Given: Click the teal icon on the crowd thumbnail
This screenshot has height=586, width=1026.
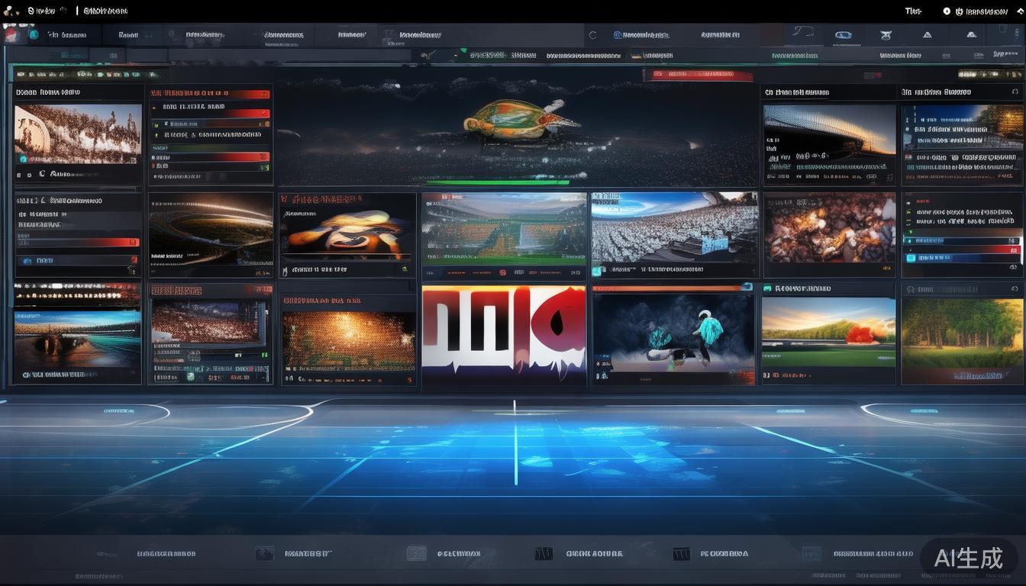Looking at the screenshot, I should [23, 159].
